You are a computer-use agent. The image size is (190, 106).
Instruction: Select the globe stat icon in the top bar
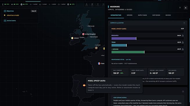point(21,4)
